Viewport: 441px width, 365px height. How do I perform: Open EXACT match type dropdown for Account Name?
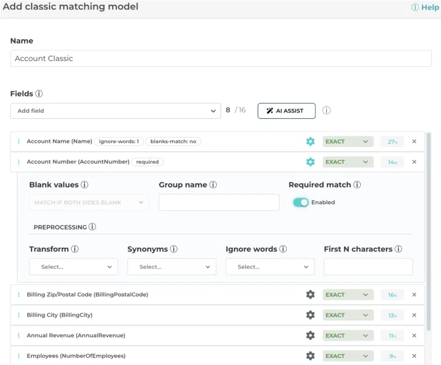pyautogui.click(x=348, y=141)
